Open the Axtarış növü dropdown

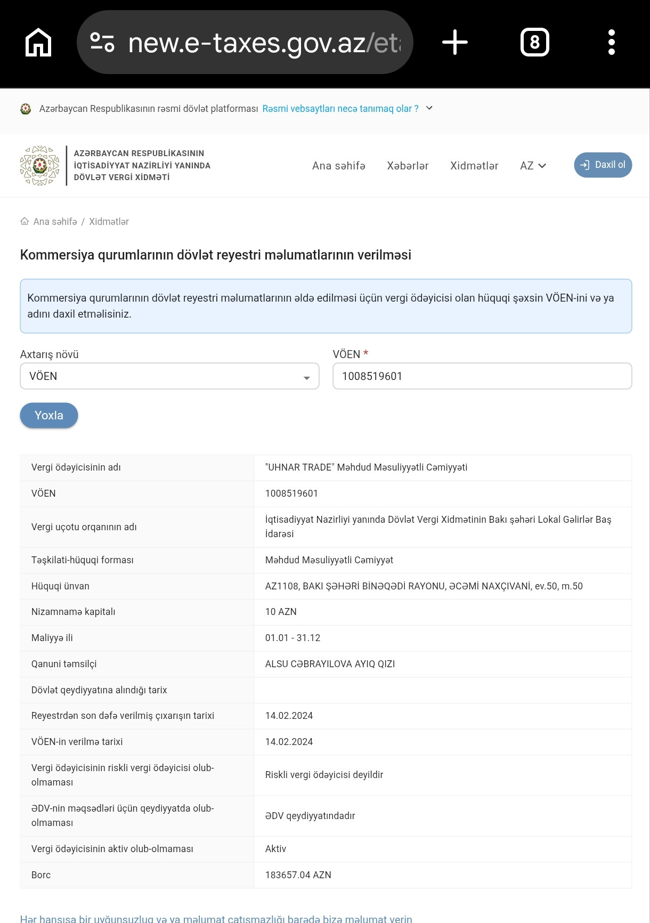coord(169,376)
